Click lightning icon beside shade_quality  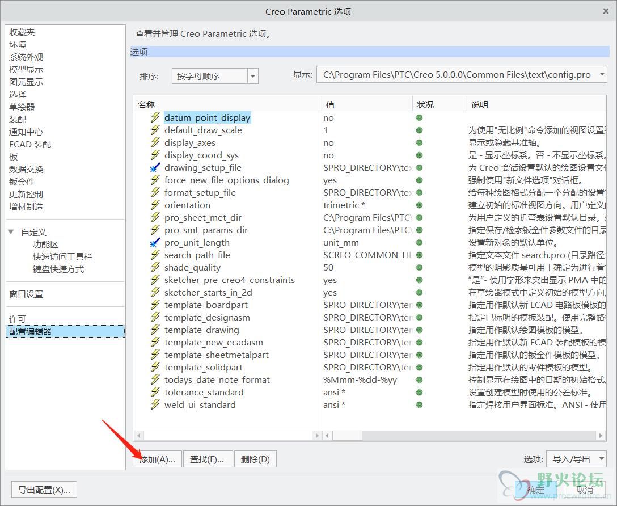pos(155,268)
